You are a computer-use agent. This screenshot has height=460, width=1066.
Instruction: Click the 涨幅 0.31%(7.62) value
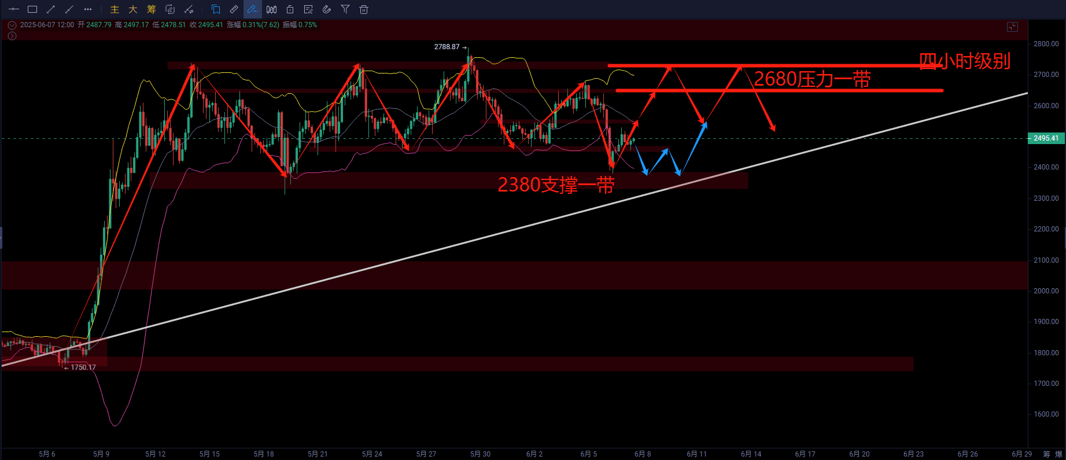[253, 25]
